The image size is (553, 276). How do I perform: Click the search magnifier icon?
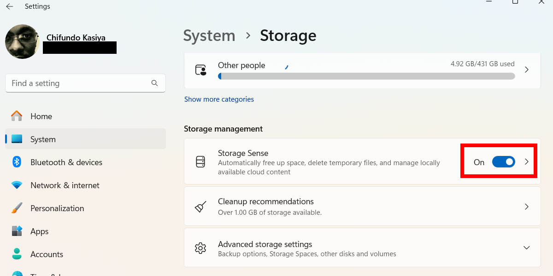coord(154,83)
